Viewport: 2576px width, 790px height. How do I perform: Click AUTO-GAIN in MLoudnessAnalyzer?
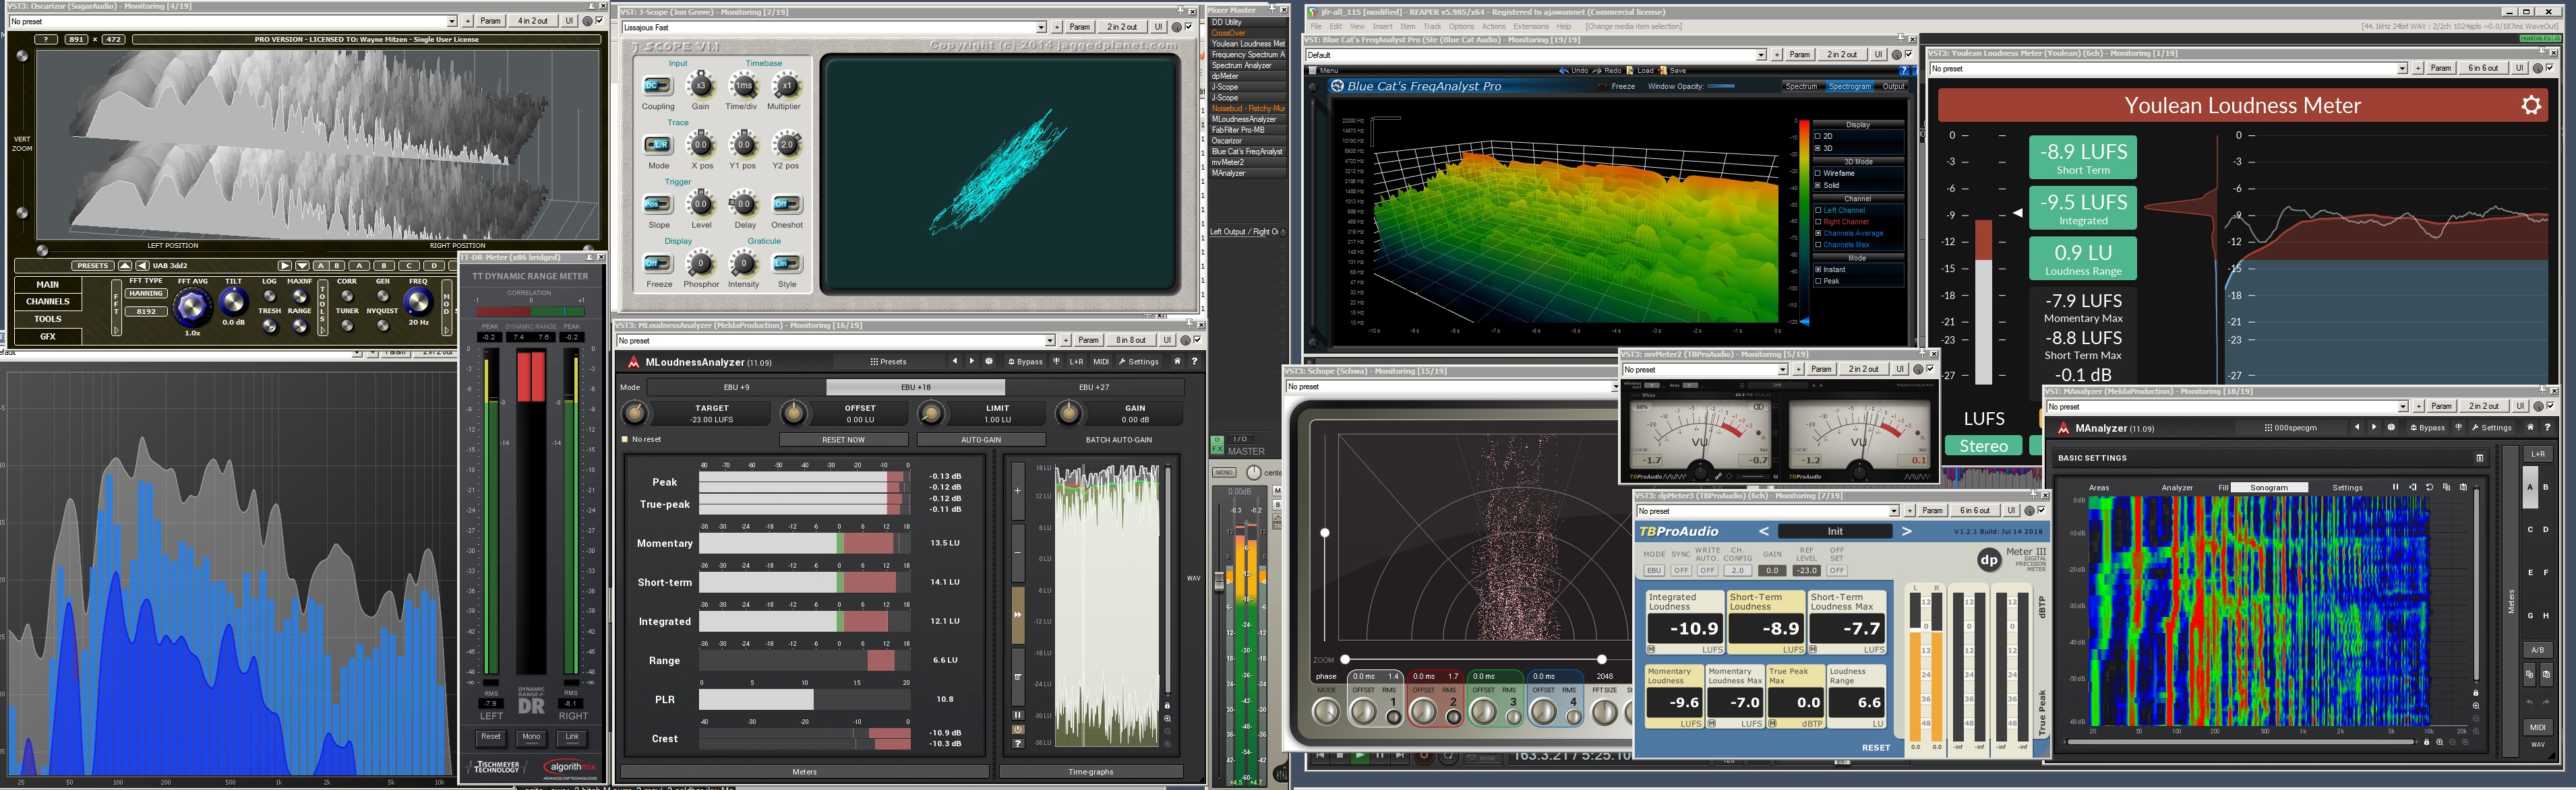pos(981,439)
